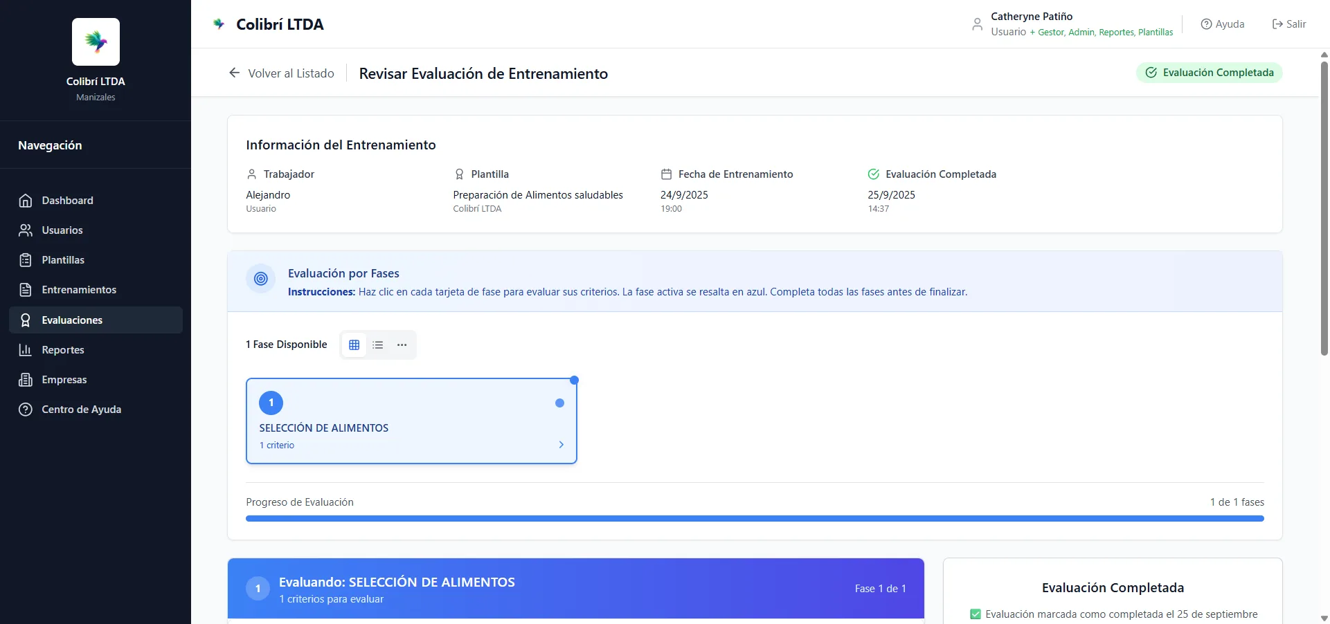Click the '1 Fase Disponible' label

click(287, 345)
